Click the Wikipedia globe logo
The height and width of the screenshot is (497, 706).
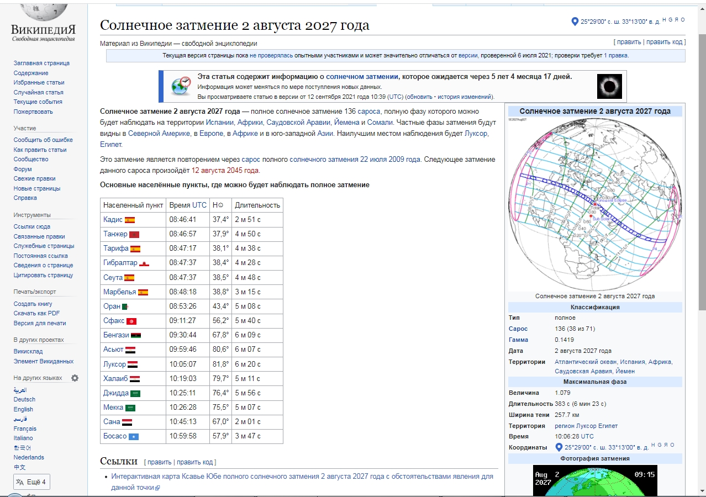tap(43, 12)
